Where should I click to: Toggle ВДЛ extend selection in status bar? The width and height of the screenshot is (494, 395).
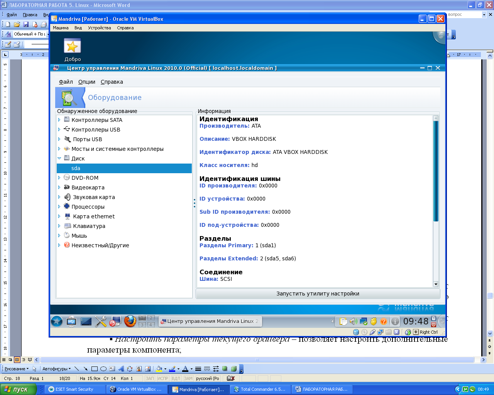coord(176,378)
